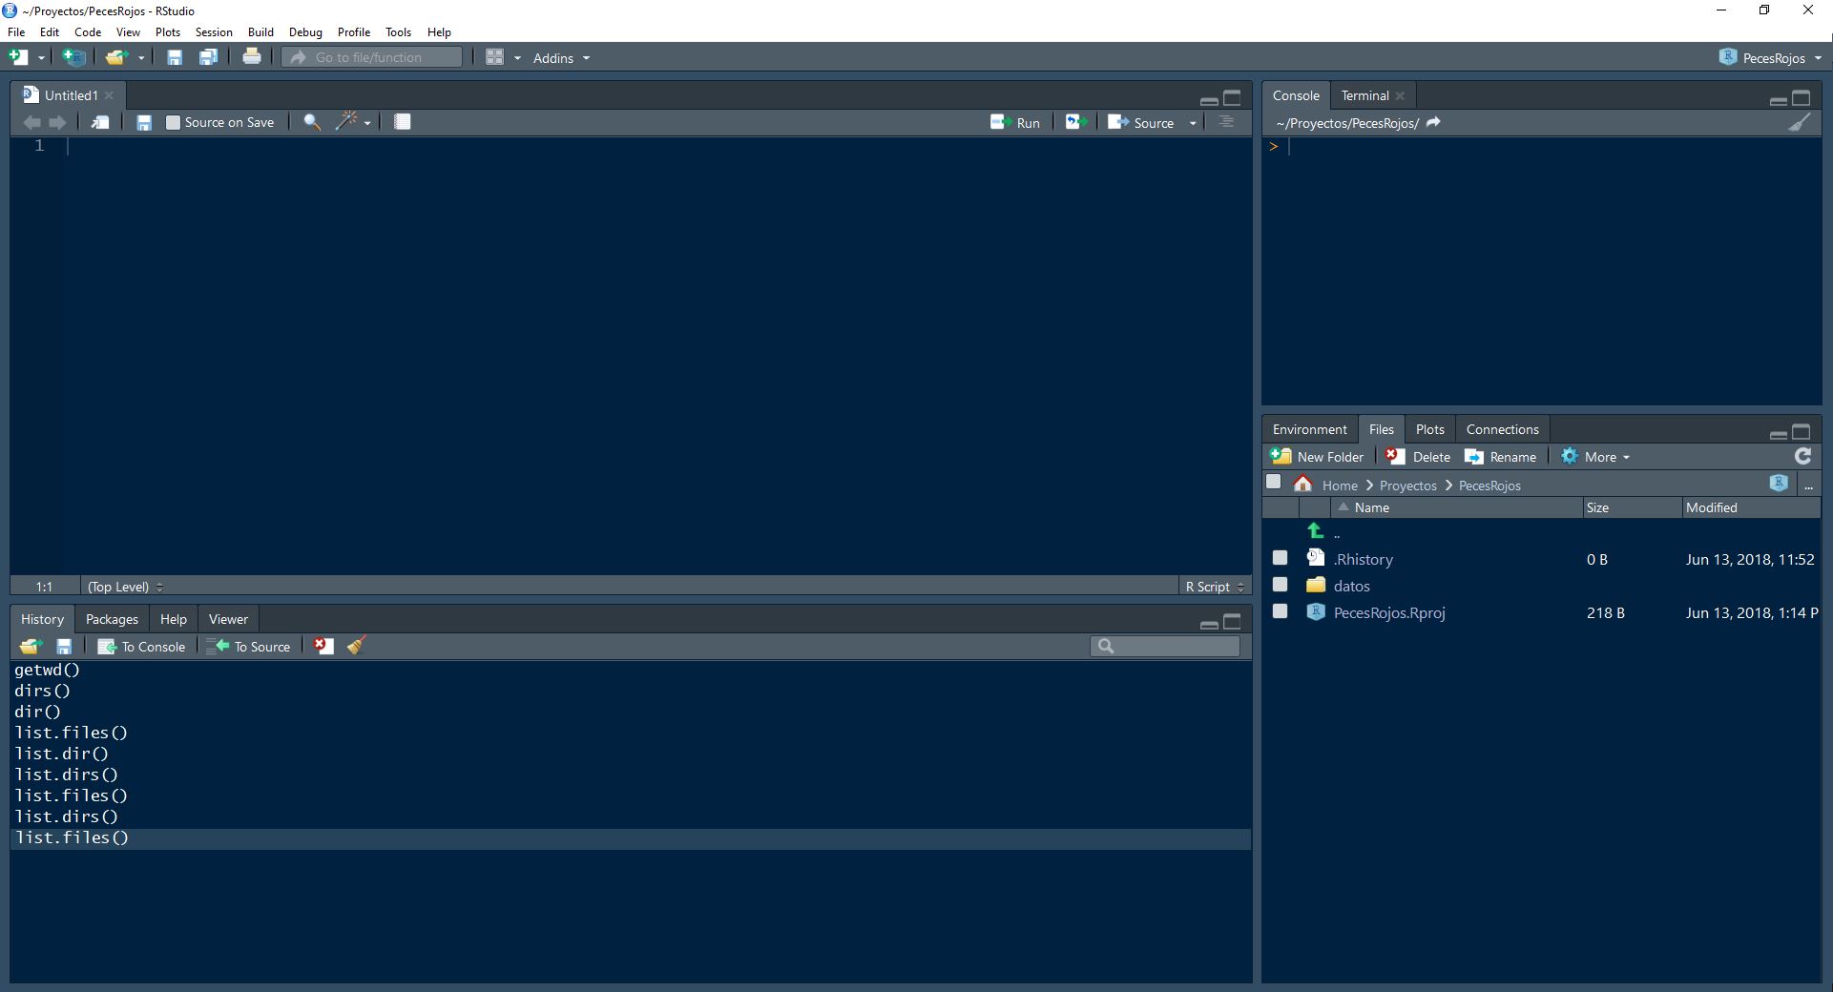
Task: Clear history with the broom icon
Action: (355, 646)
